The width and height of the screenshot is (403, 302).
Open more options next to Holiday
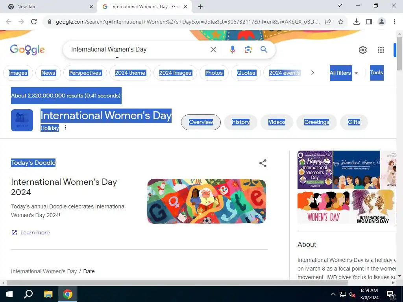[65, 128]
